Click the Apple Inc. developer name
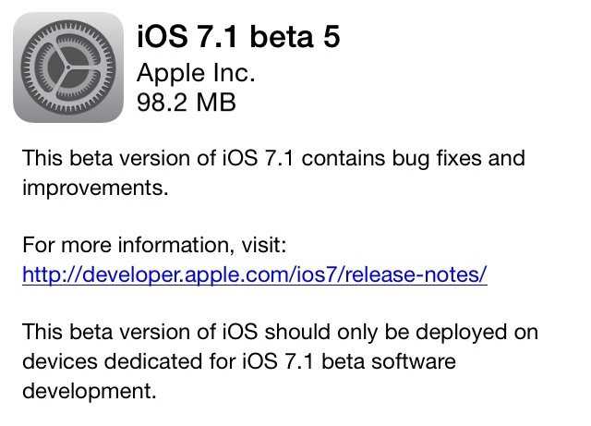591x426 pixels. (x=196, y=74)
